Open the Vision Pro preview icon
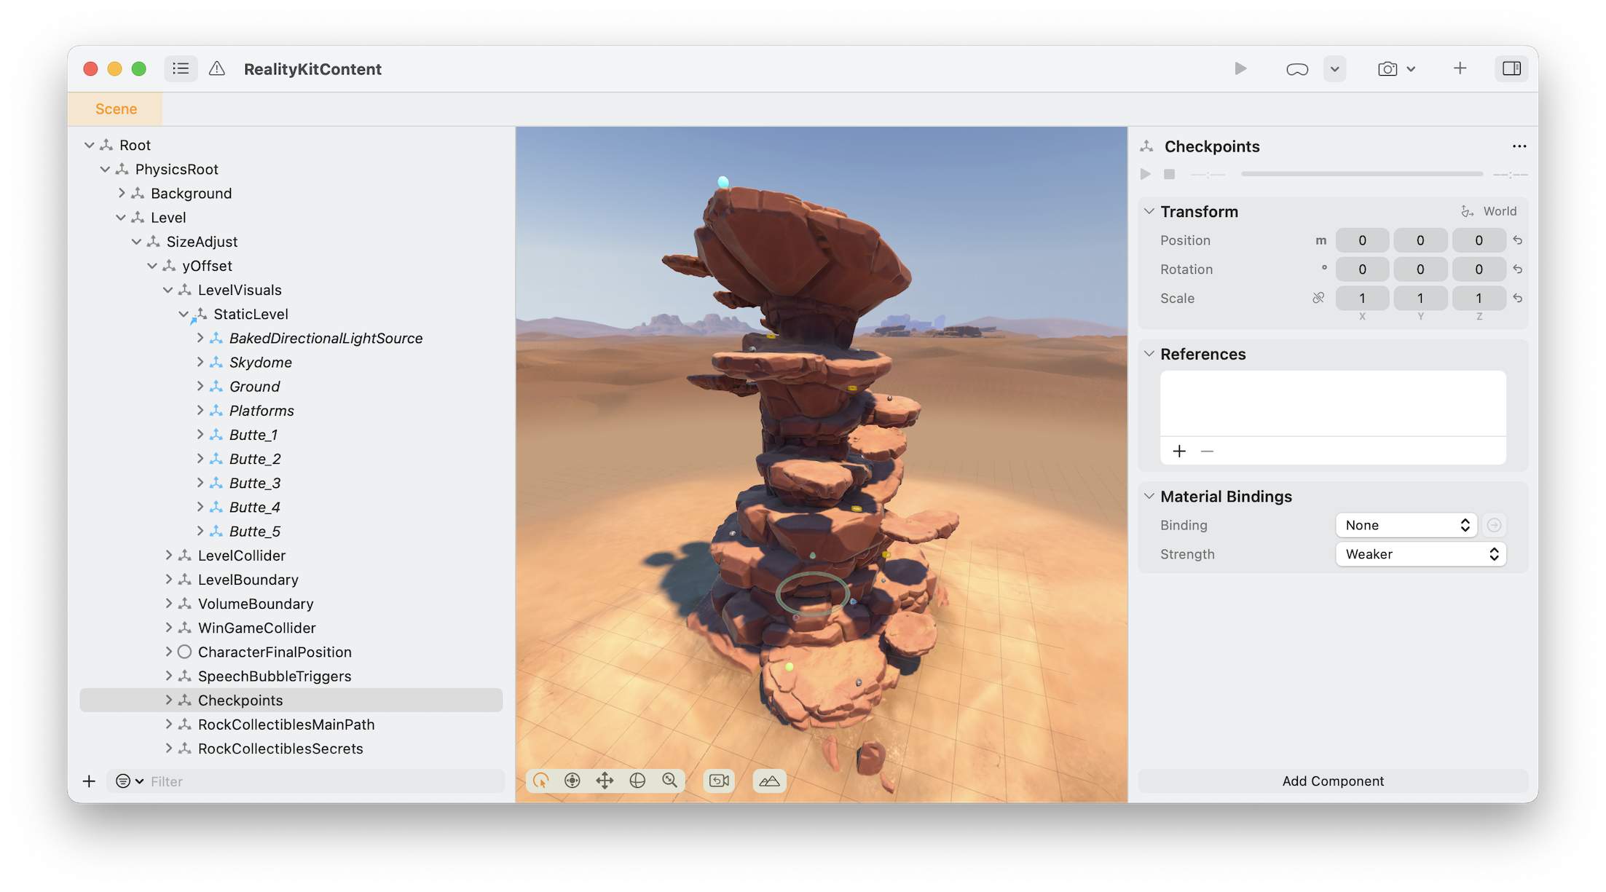1606x892 pixels. [1296, 68]
